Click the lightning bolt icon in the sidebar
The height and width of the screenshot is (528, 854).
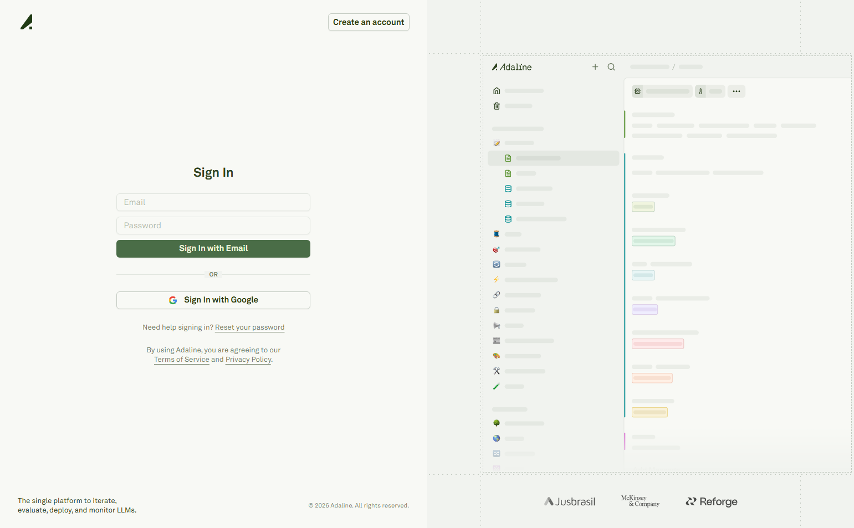(497, 280)
